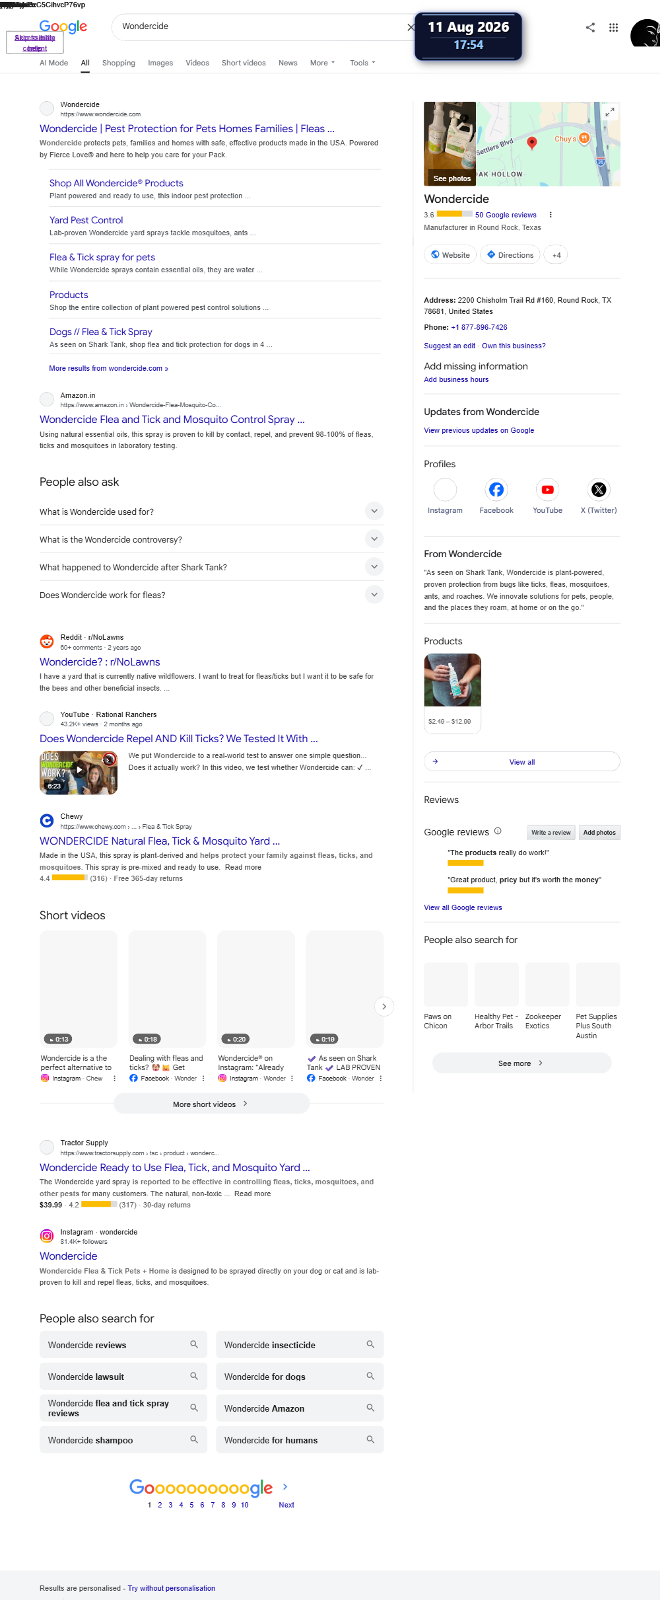
Task: Switch to the Shopping tab
Action: pyautogui.click(x=119, y=63)
